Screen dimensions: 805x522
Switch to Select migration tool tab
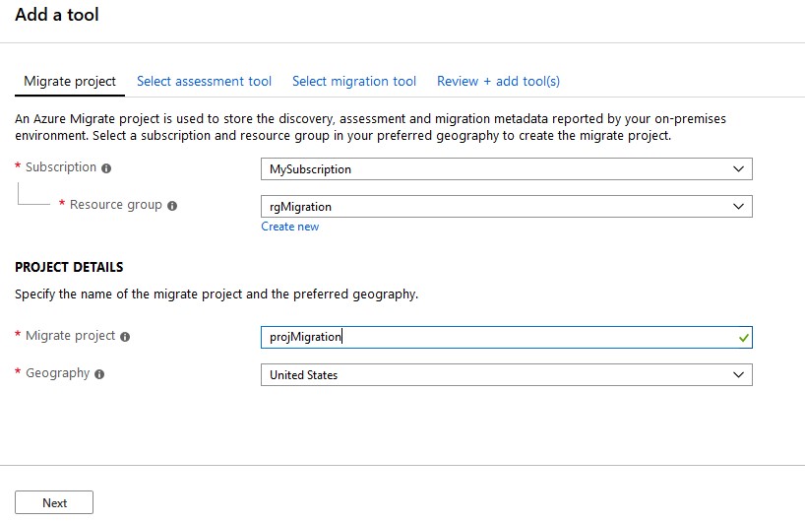tap(353, 81)
